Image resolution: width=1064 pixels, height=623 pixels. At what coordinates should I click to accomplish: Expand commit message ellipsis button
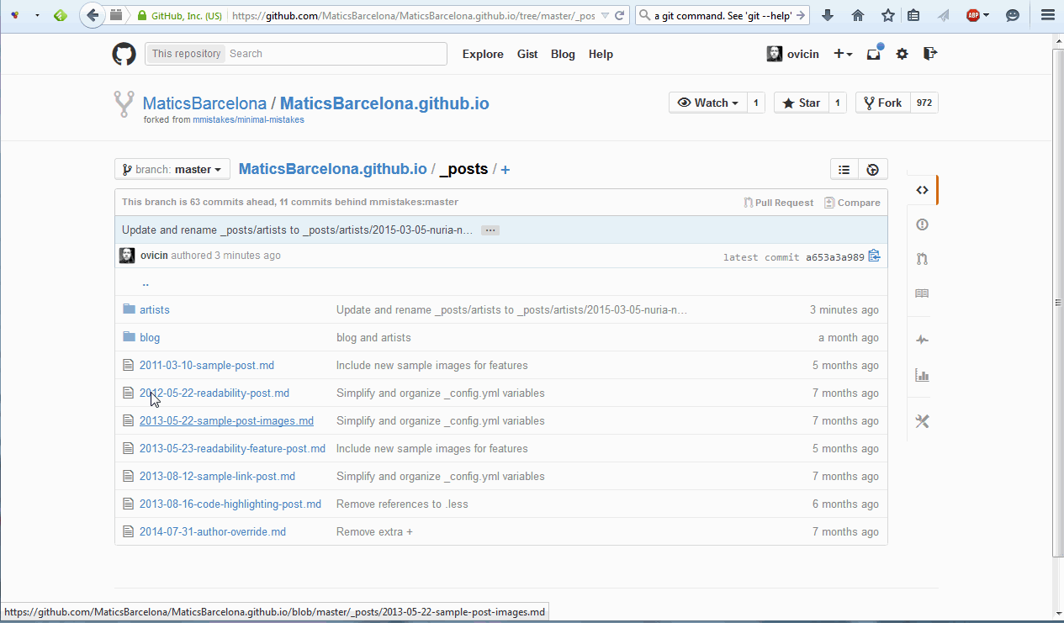490,230
